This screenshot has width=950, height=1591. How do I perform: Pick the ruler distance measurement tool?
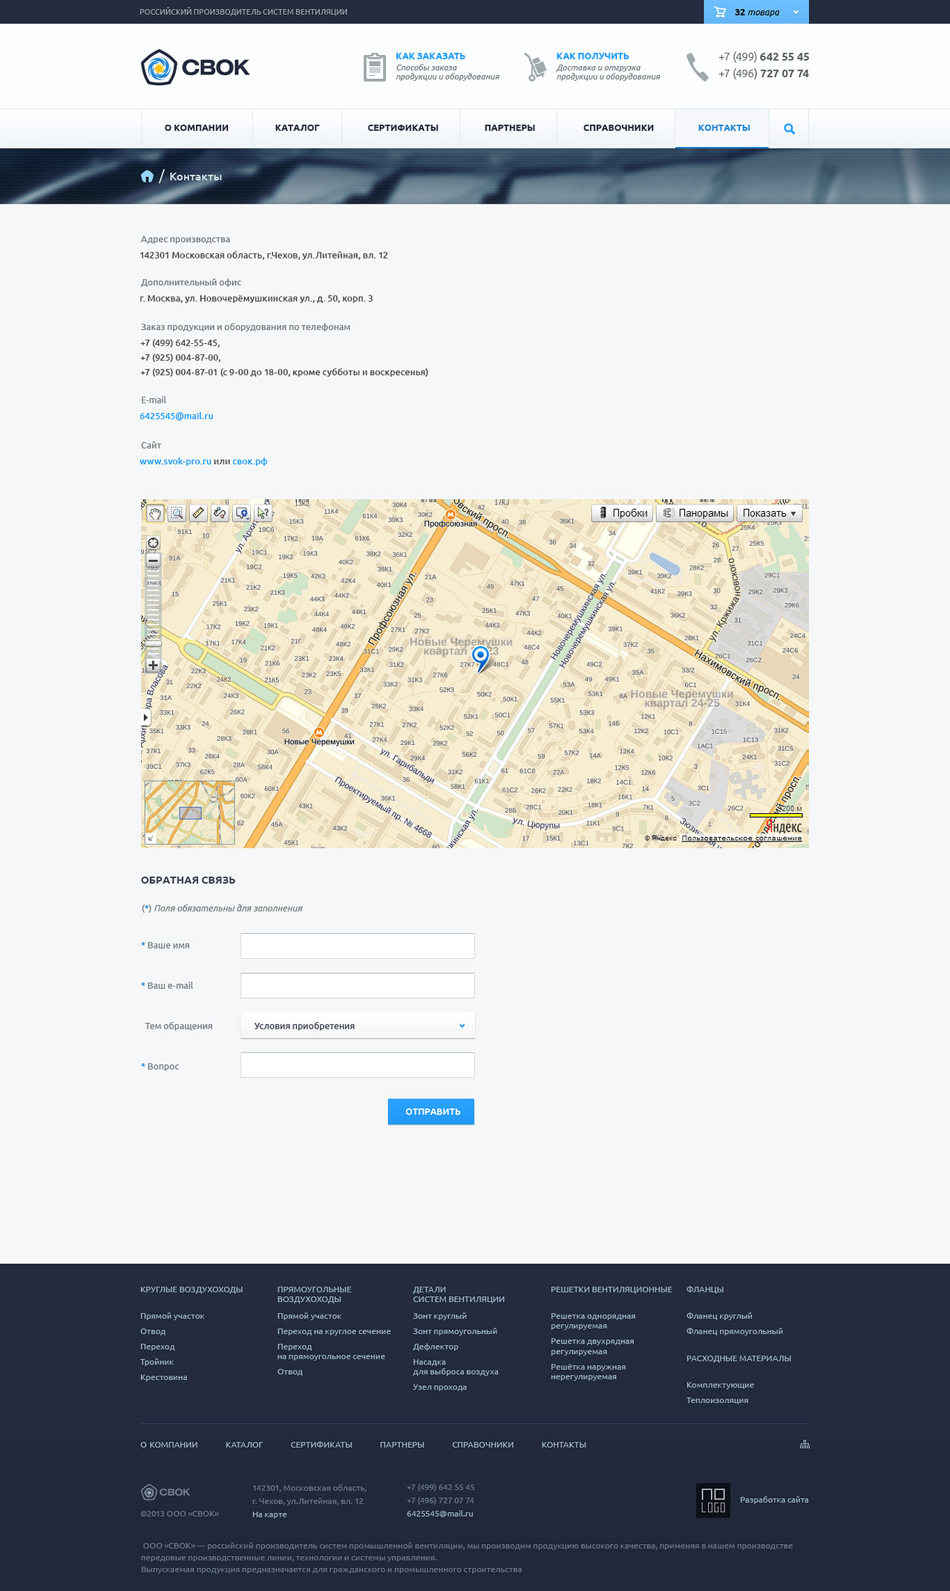[x=198, y=513]
